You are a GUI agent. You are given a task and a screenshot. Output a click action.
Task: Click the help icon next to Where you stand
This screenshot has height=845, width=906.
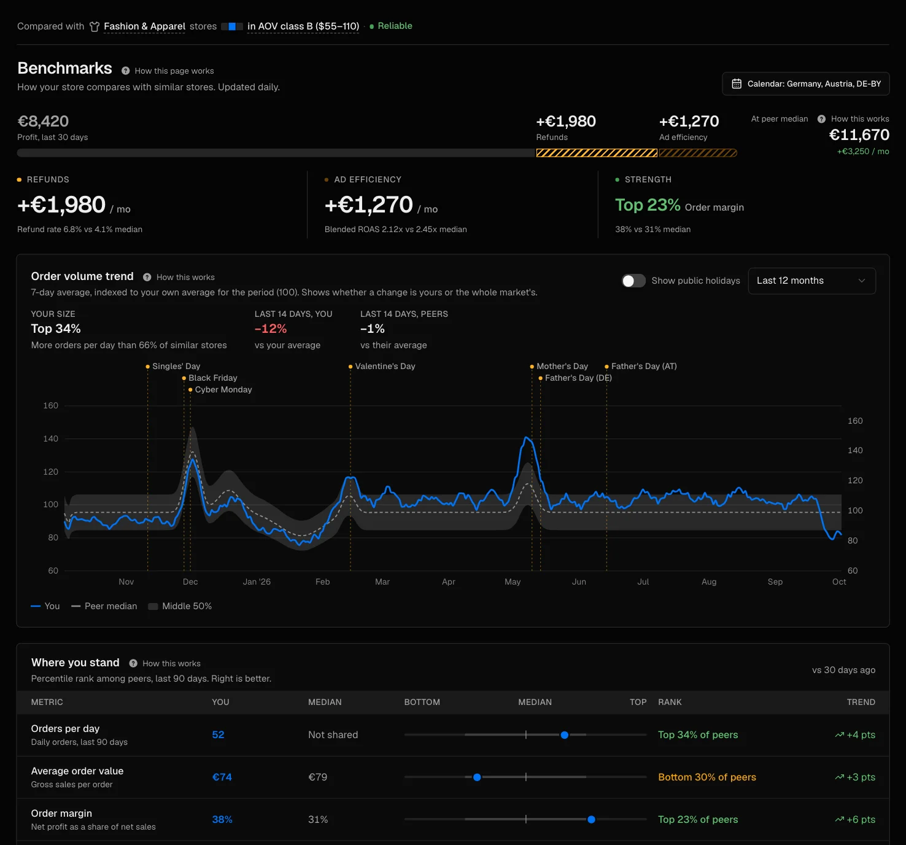[x=133, y=663]
